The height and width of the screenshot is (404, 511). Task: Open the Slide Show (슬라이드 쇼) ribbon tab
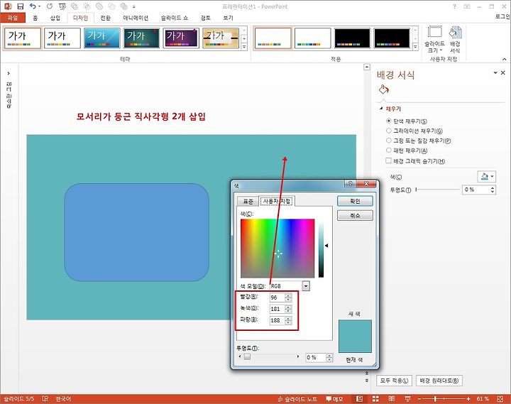click(x=175, y=18)
